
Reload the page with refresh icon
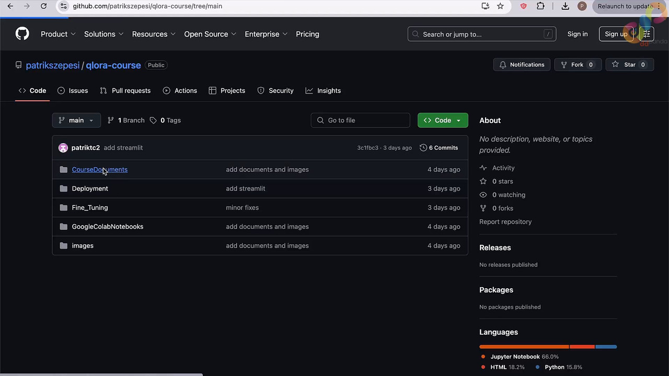pyautogui.click(x=44, y=6)
